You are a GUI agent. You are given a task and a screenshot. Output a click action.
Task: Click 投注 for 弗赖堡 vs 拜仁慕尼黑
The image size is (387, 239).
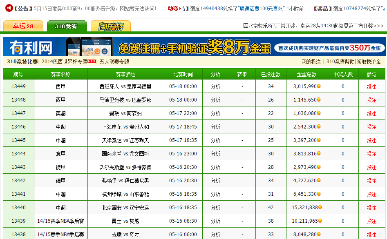(x=371, y=181)
